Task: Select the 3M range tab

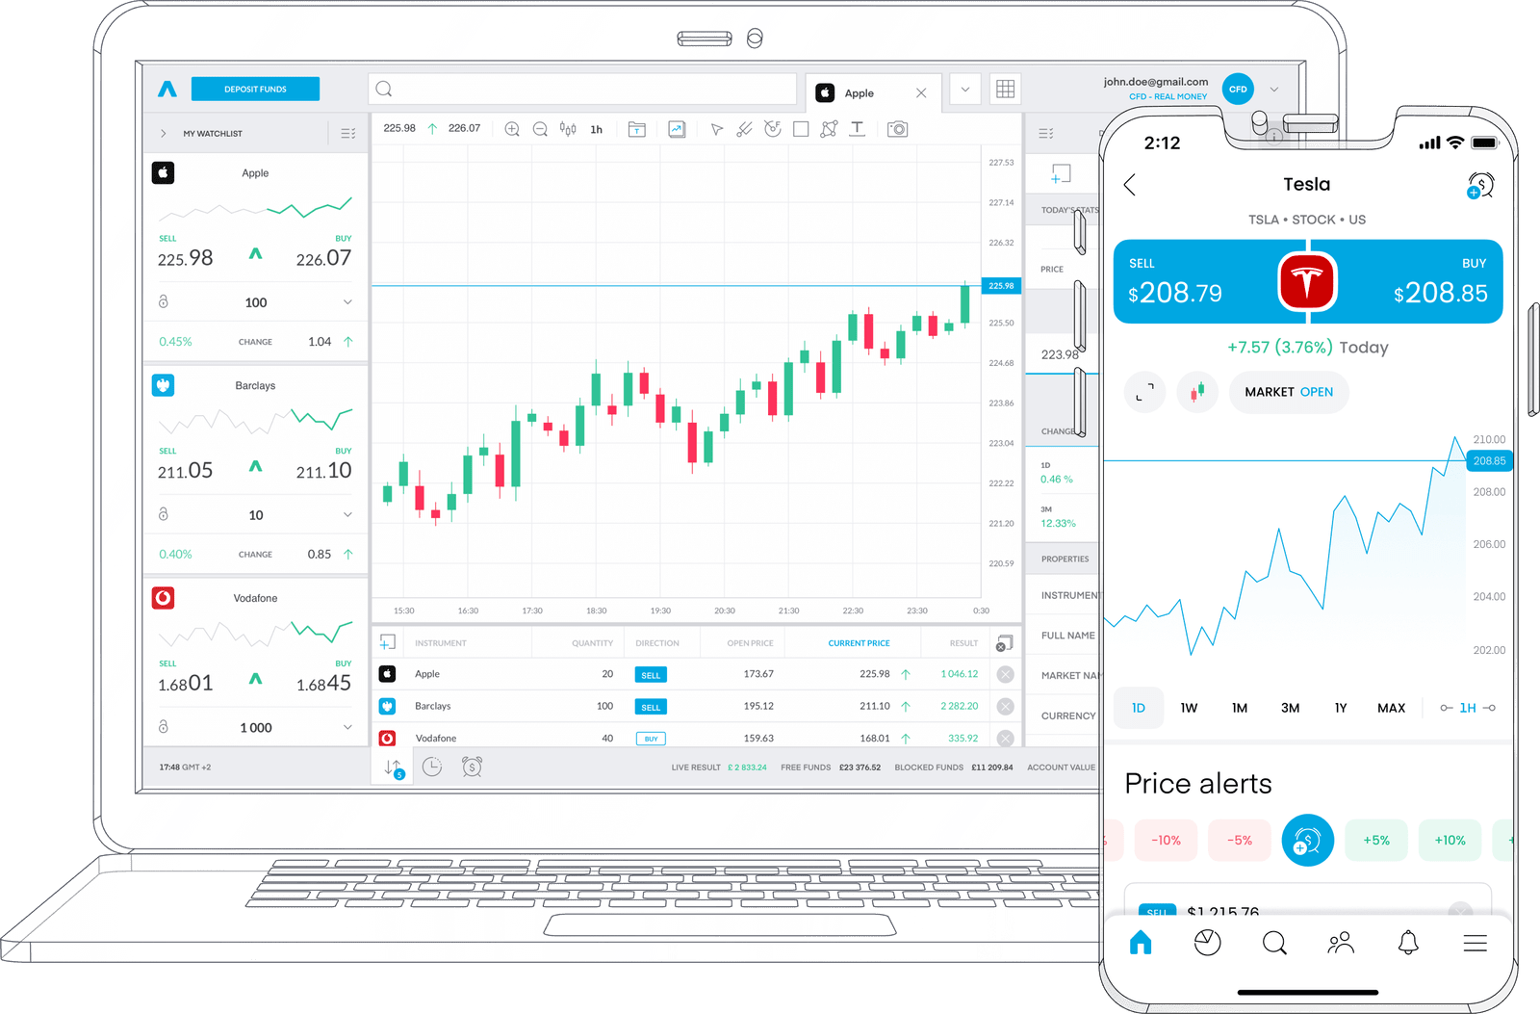Action: pos(1291,708)
